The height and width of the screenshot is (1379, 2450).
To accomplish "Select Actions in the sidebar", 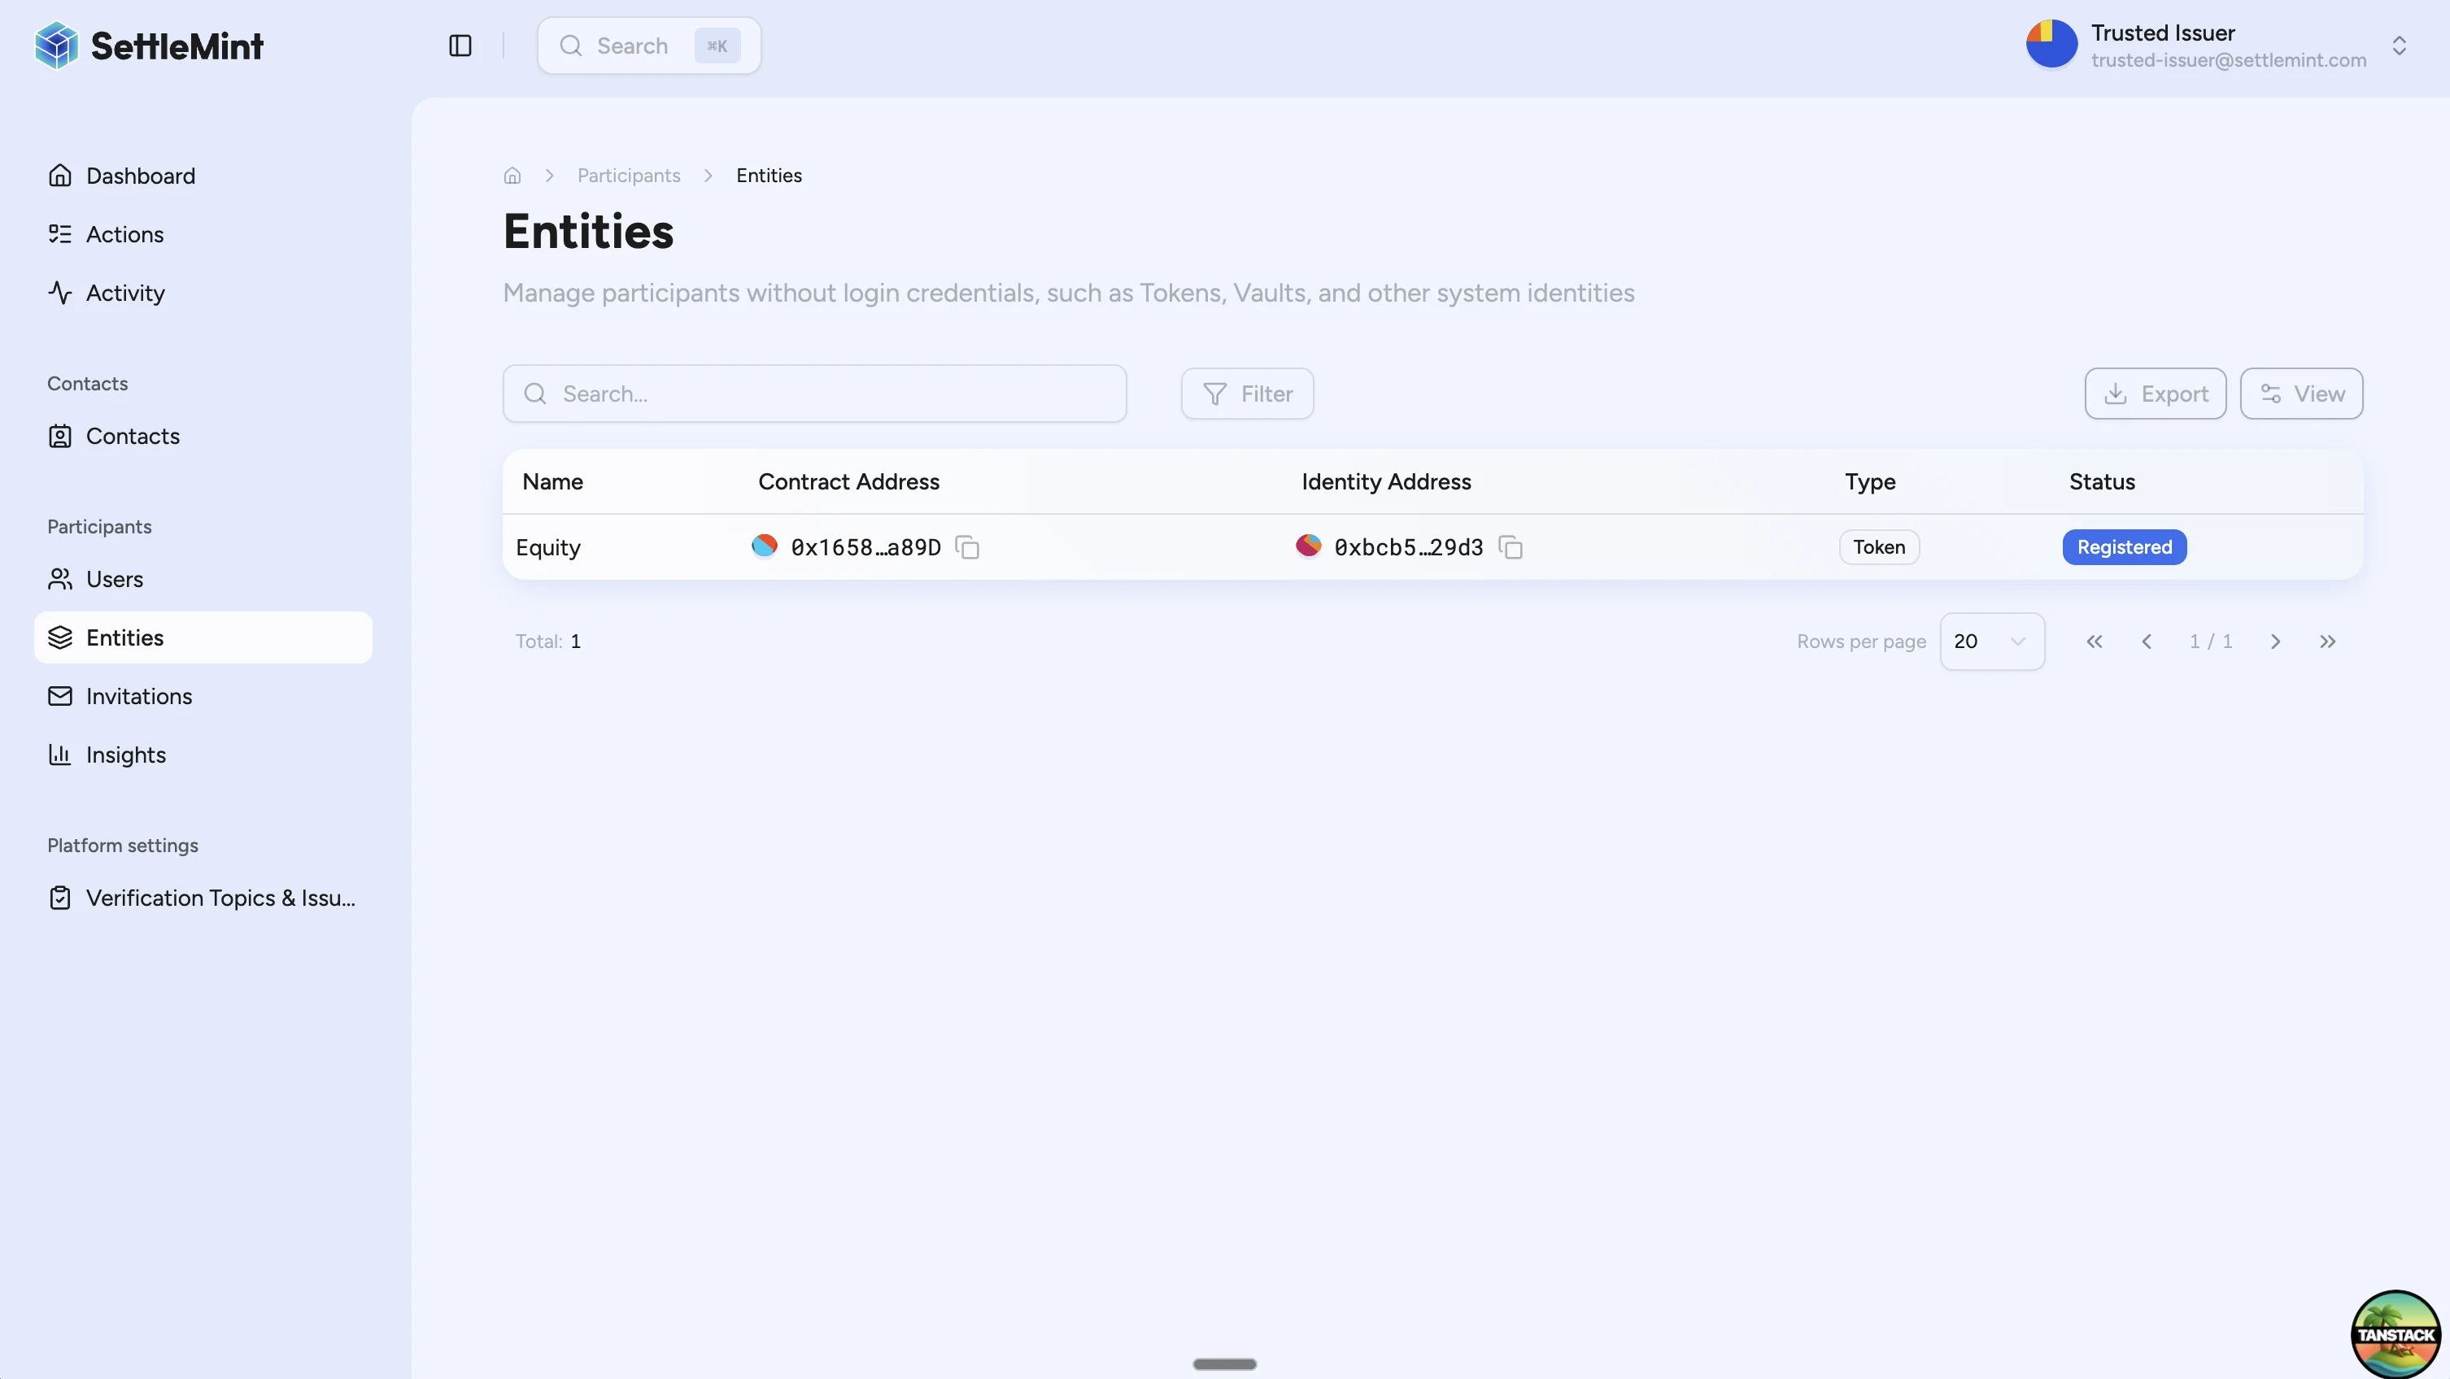I will tap(124, 234).
